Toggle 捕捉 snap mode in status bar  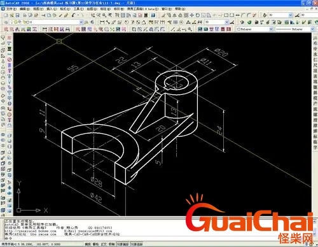coord(88,244)
